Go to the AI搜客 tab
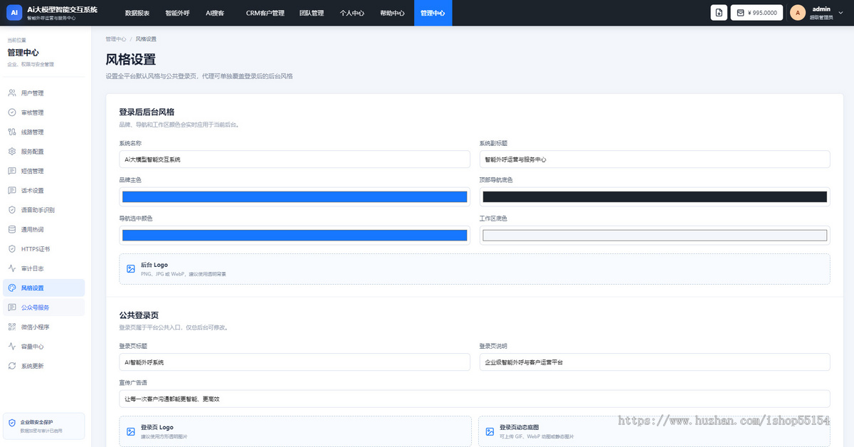Screen dimensions: 854x447 tap(215, 13)
